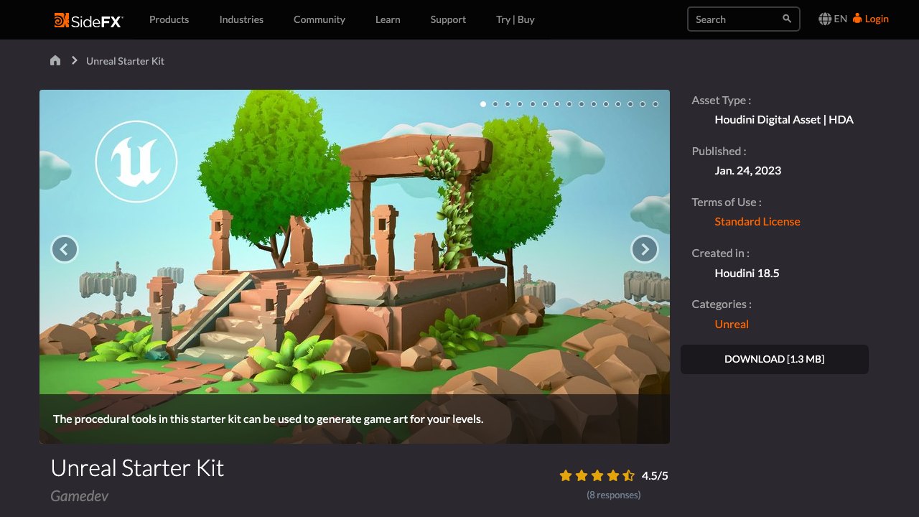Click the 'Houdini Digital Asset | HDA' text
Image resolution: width=919 pixels, height=517 pixels.
click(784, 119)
